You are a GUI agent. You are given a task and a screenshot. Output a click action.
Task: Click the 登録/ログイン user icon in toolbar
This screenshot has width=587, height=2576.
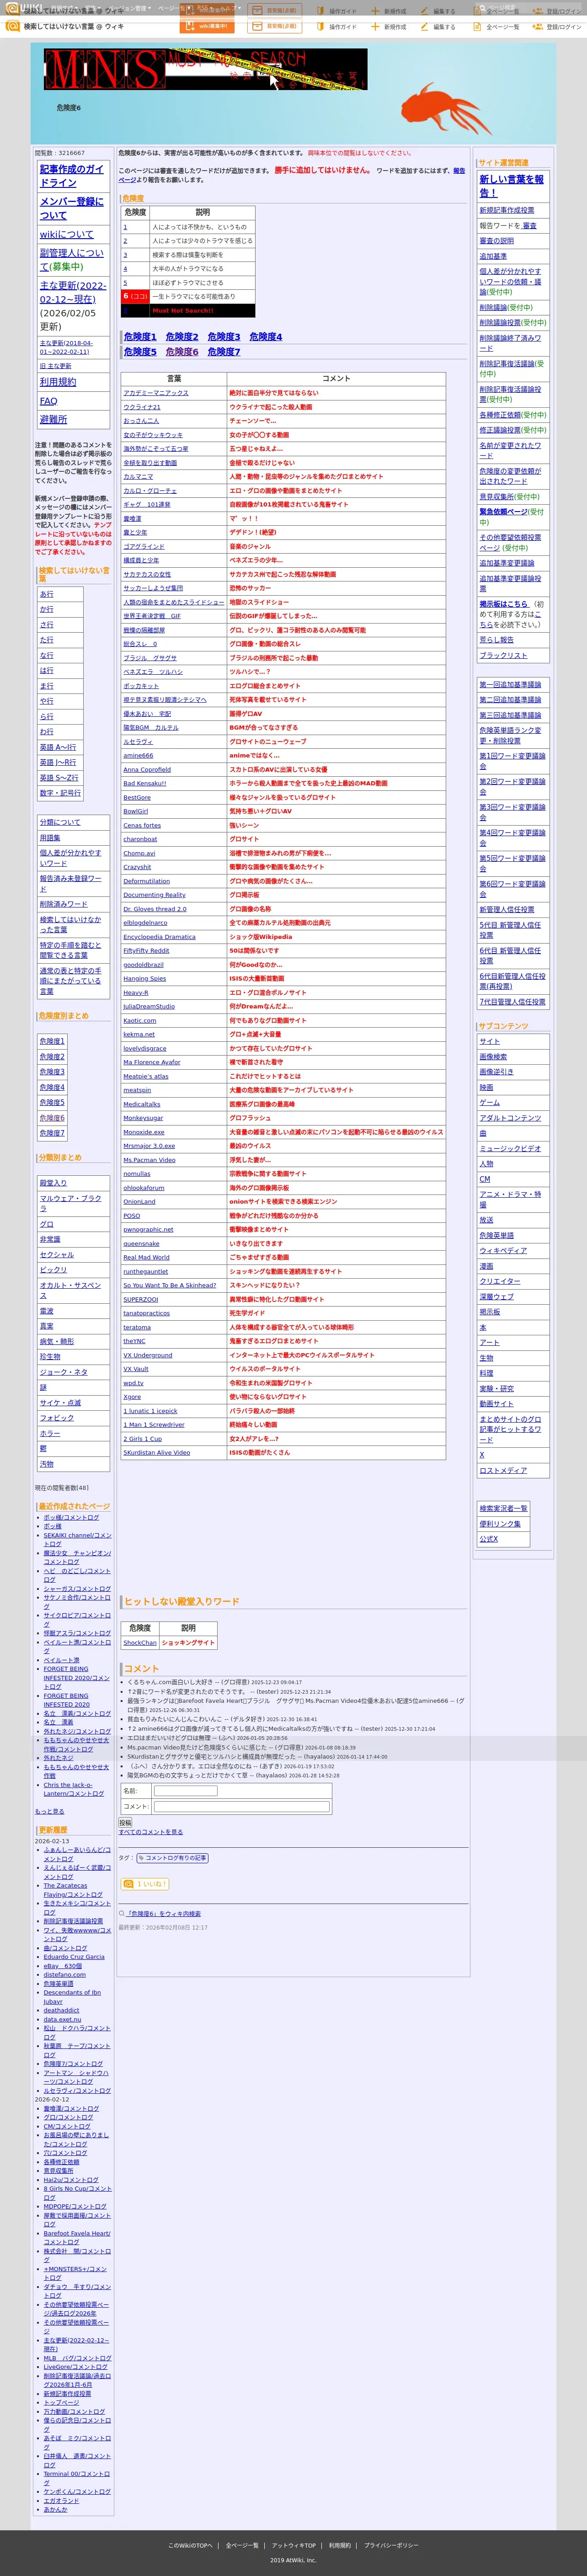[x=538, y=27]
